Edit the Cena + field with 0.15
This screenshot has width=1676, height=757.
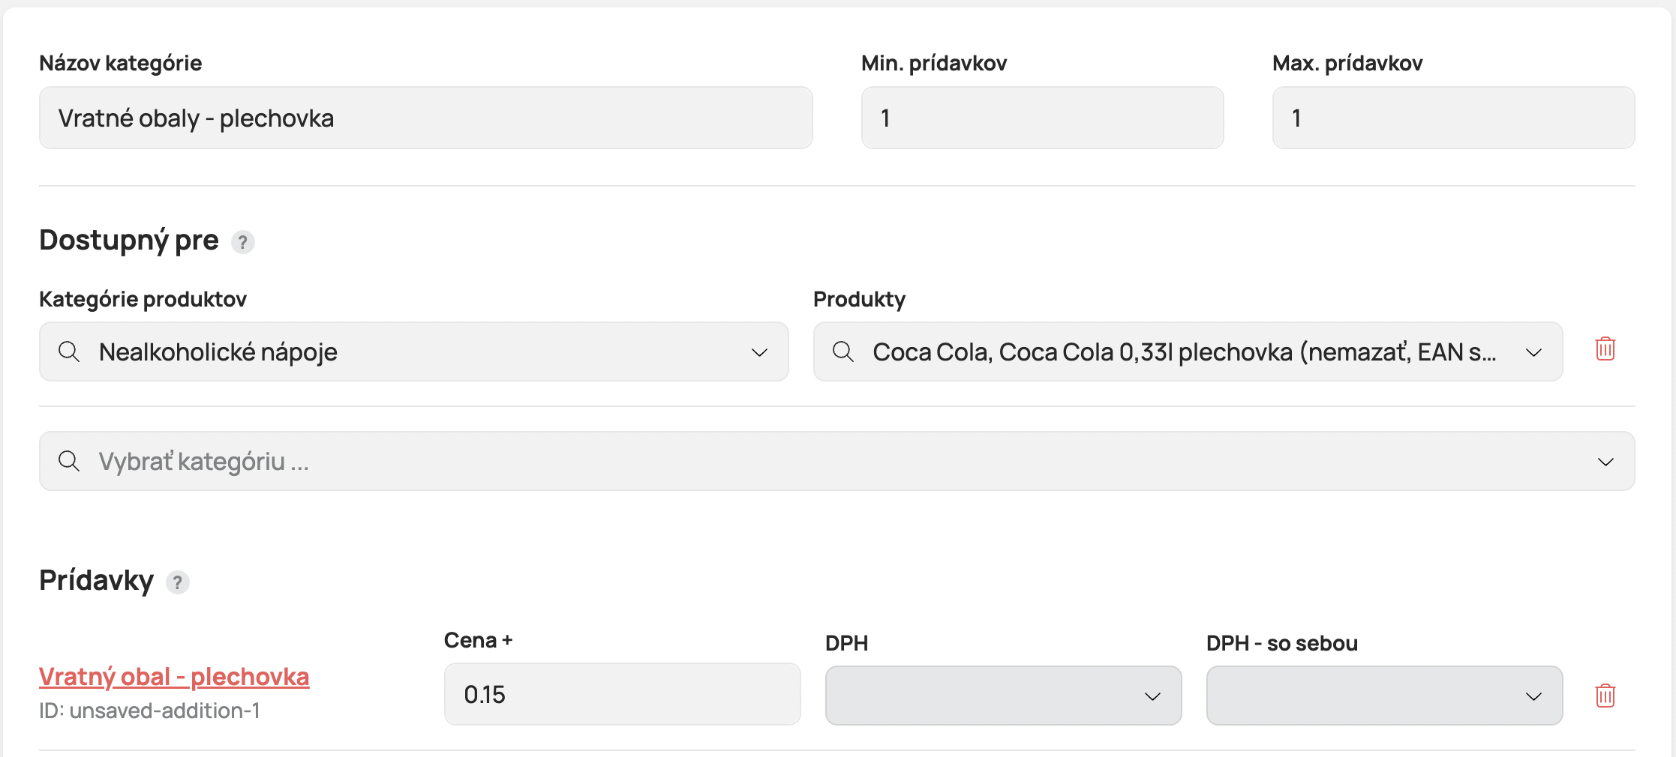(x=622, y=694)
